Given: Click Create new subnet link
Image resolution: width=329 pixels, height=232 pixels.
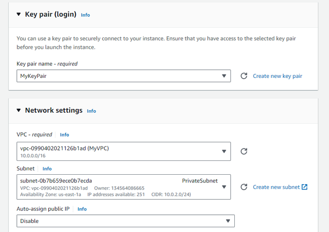Looking at the screenshot, I should click(276, 187).
